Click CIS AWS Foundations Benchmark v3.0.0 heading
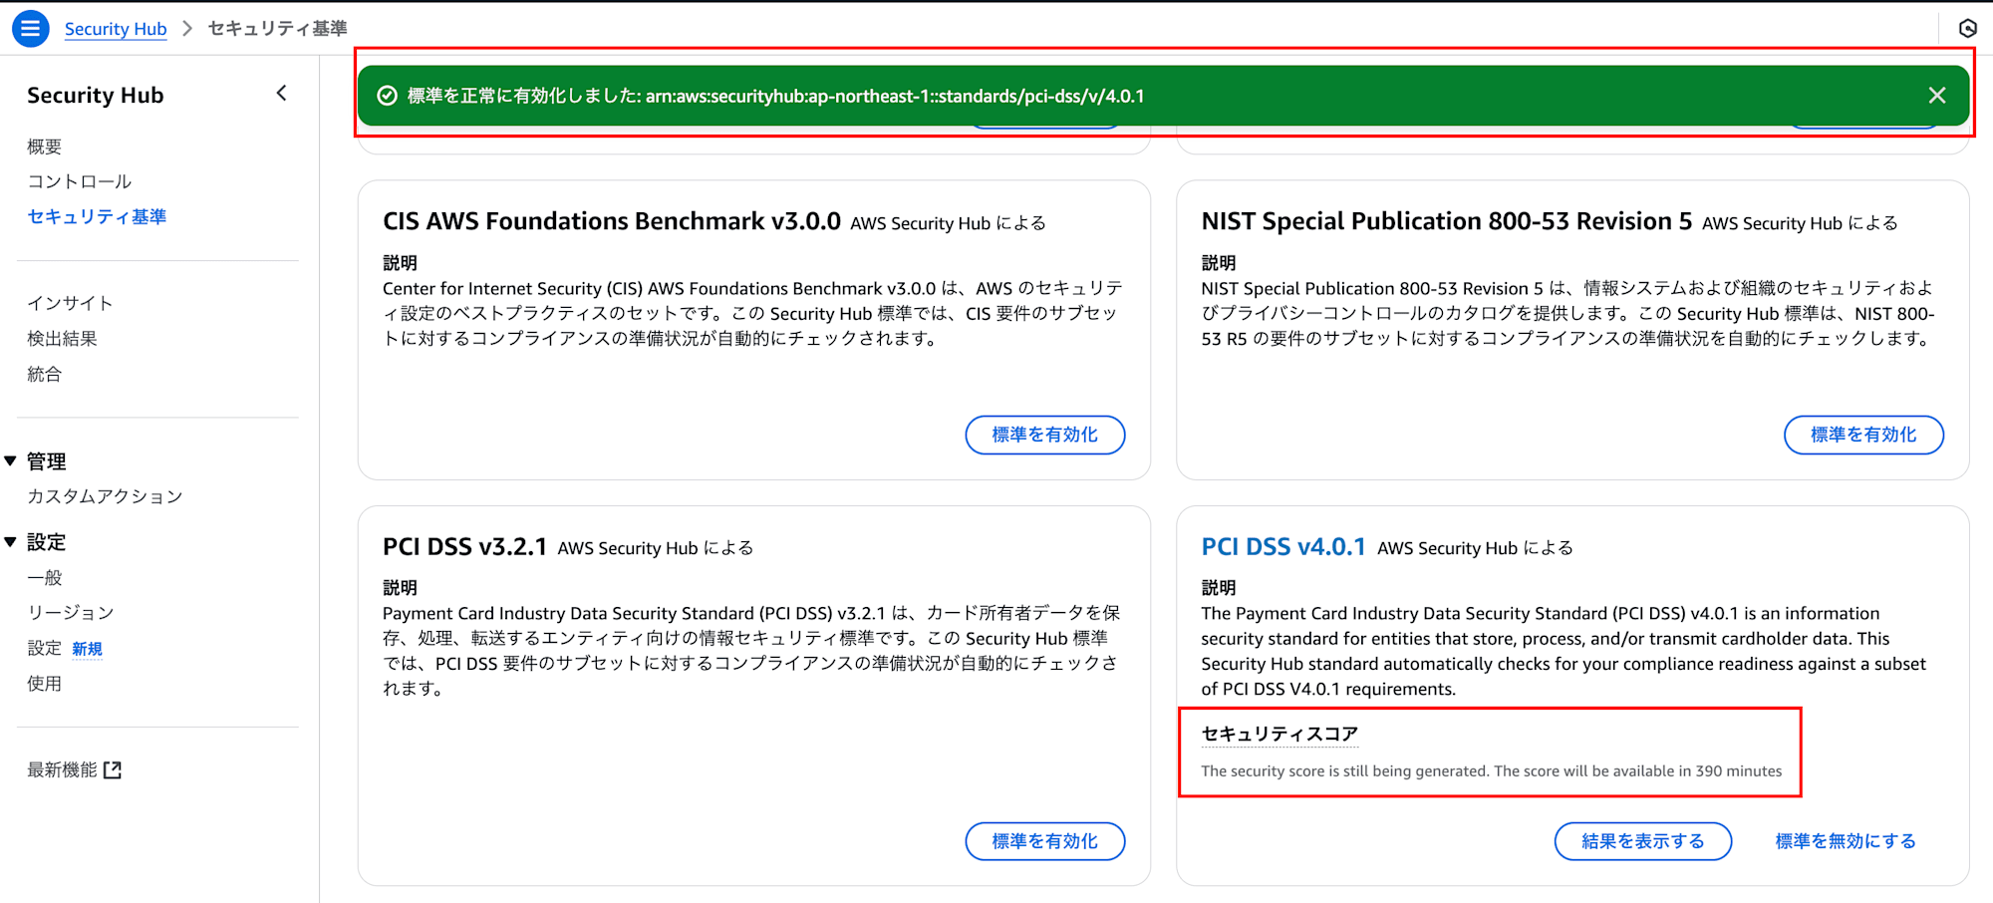Image resolution: width=1993 pixels, height=903 pixels. (612, 221)
